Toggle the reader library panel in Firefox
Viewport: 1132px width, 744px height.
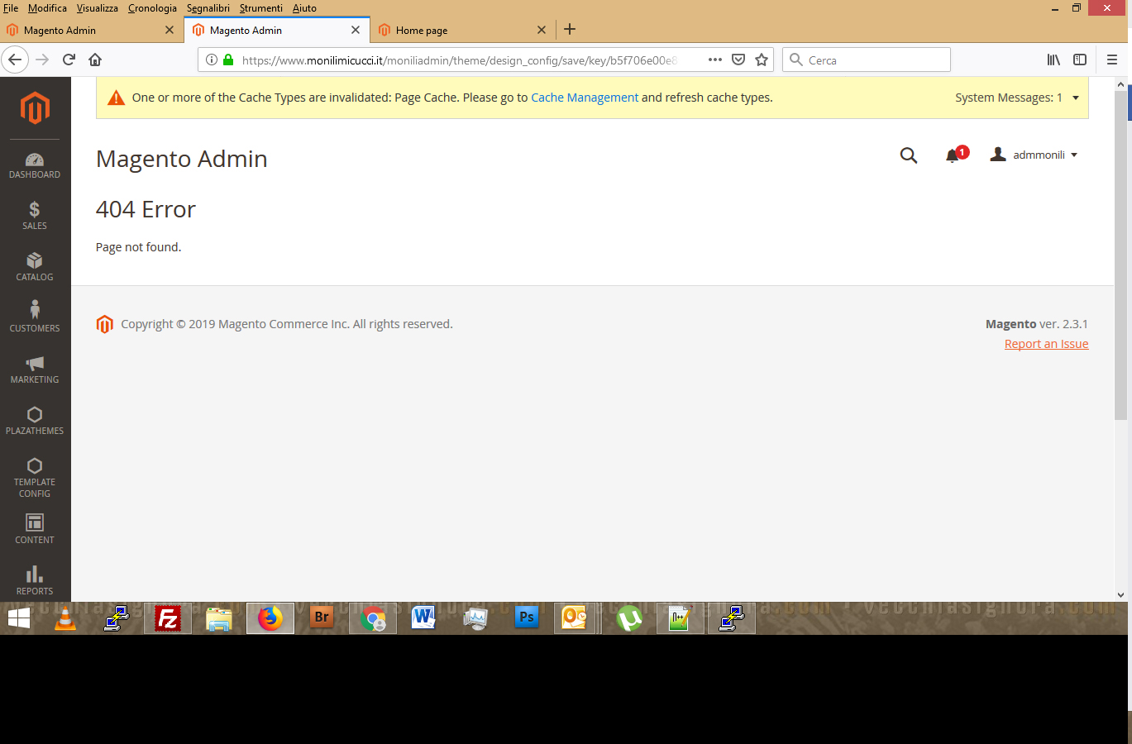click(1053, 60)
